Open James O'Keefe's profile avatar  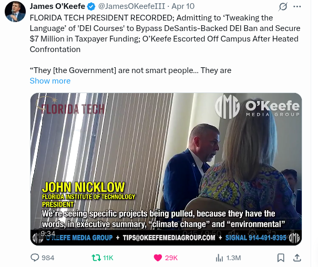pos(15,13)
